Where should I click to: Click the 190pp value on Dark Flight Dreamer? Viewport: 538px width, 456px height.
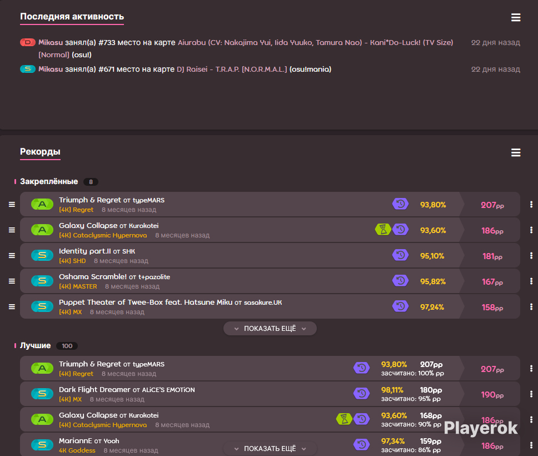point(492,395)
